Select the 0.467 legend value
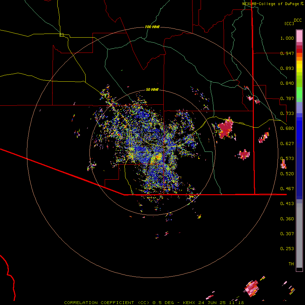Screen dimensions: 305x305 click(287, 189)
